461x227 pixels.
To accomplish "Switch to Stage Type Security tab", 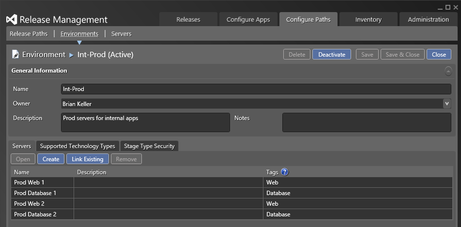I will click(x=149, y=146).
